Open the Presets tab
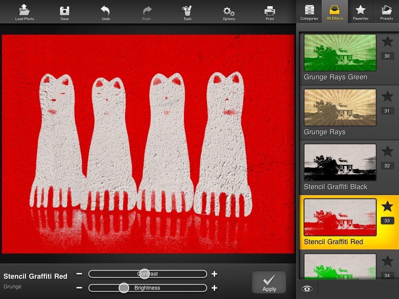 click(x=386, y=12)
